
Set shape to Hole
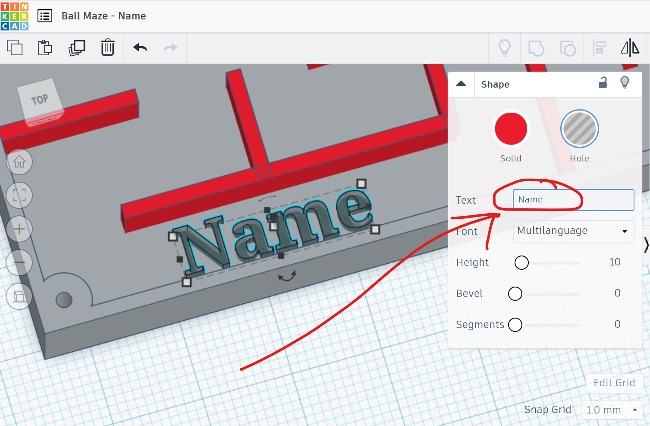point(580,129)
